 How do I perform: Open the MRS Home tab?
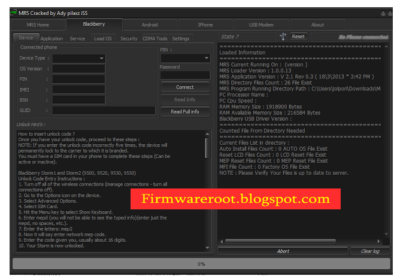(x=38, y=25)
